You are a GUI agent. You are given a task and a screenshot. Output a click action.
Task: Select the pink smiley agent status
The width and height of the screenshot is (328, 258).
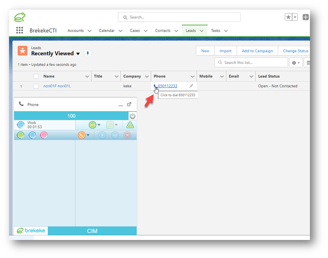coord(44,135)
